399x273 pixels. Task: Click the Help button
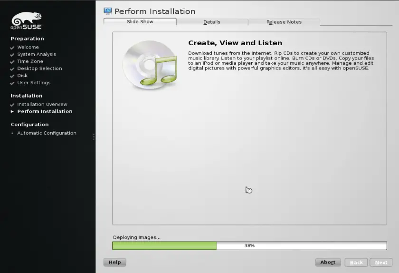tap(115, 262)
